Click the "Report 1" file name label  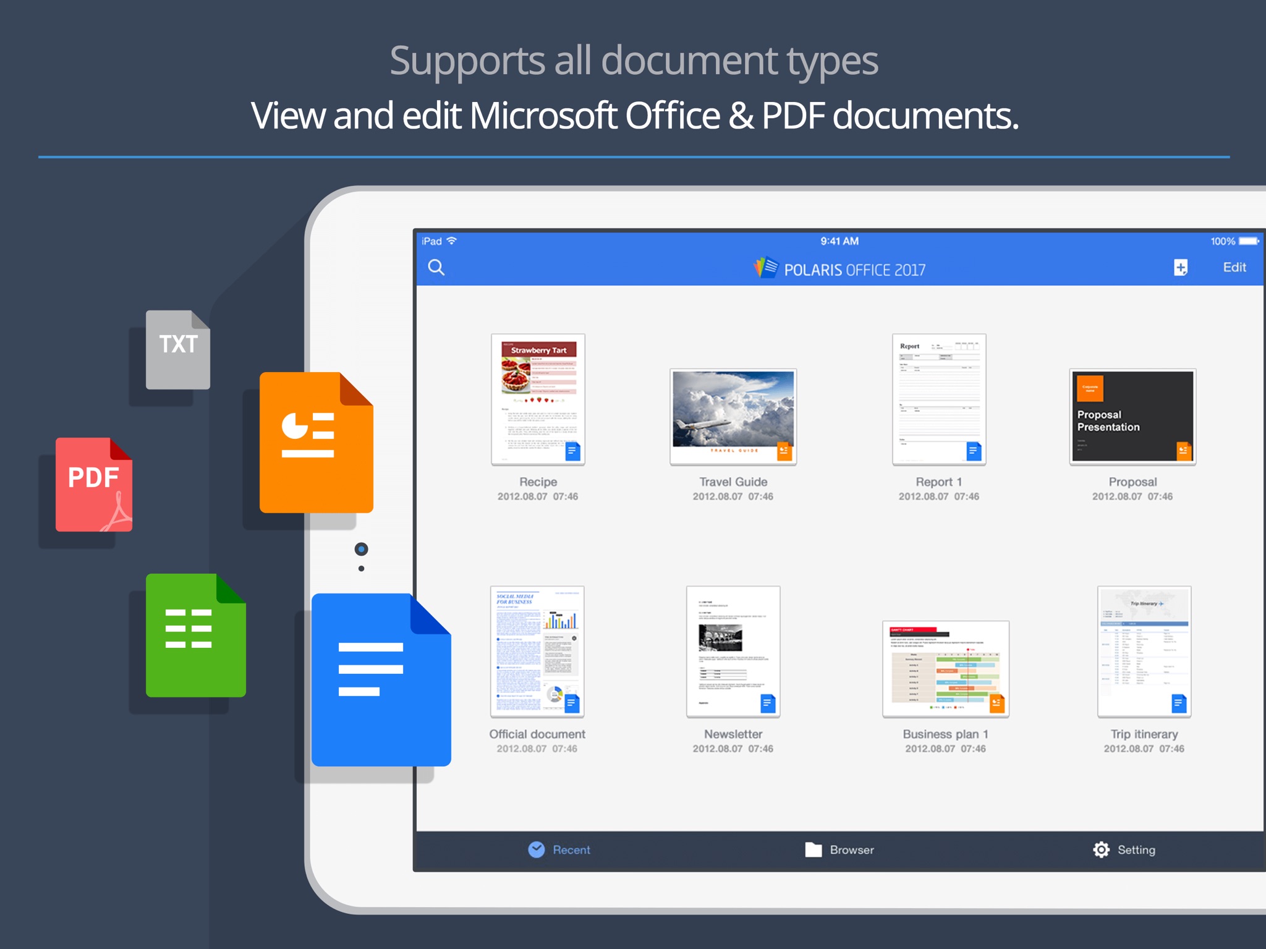939,482
